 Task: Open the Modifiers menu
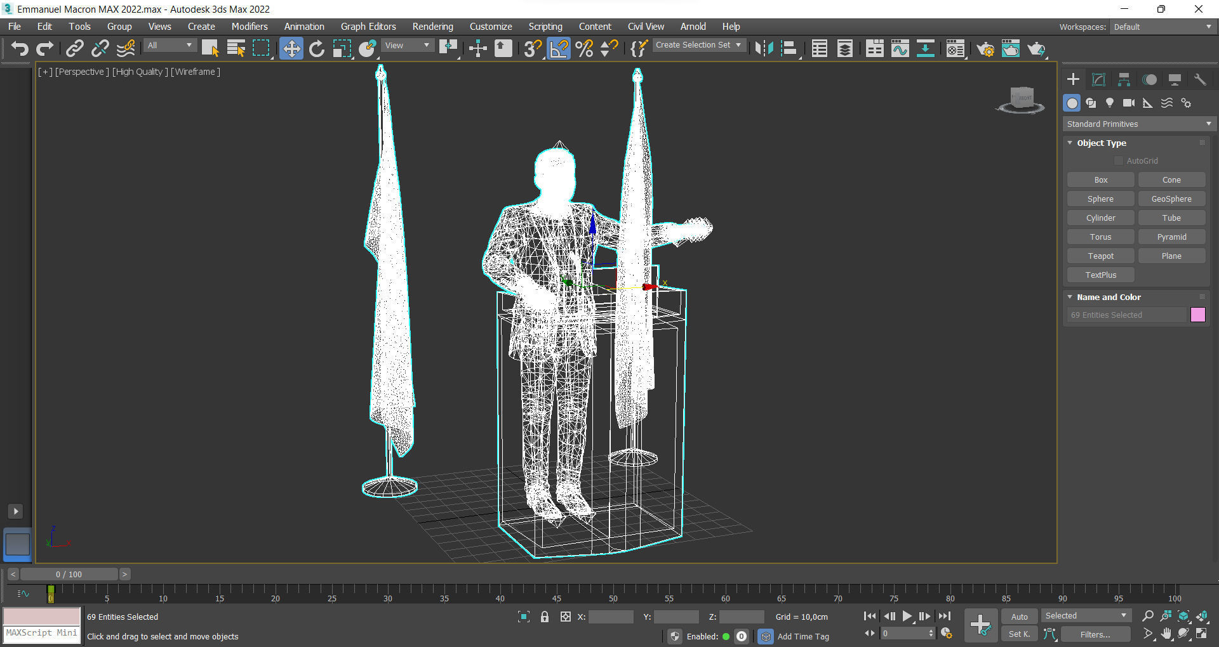coord(249,27)
